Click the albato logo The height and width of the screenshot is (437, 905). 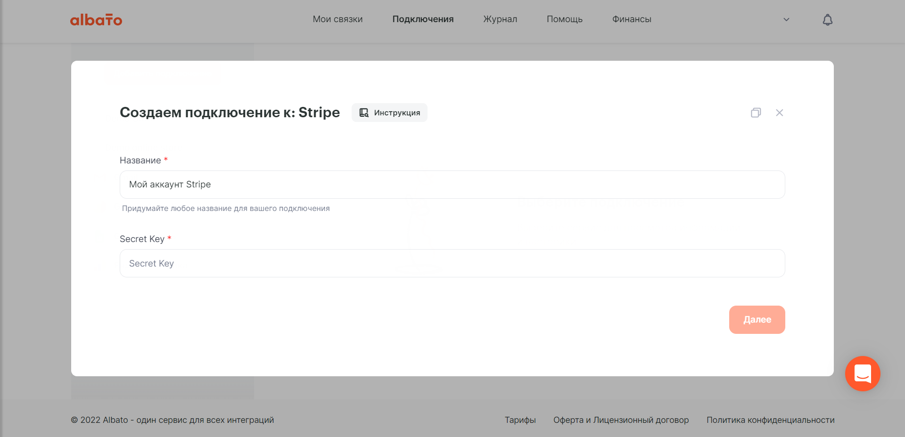click(x=96, y=20)
